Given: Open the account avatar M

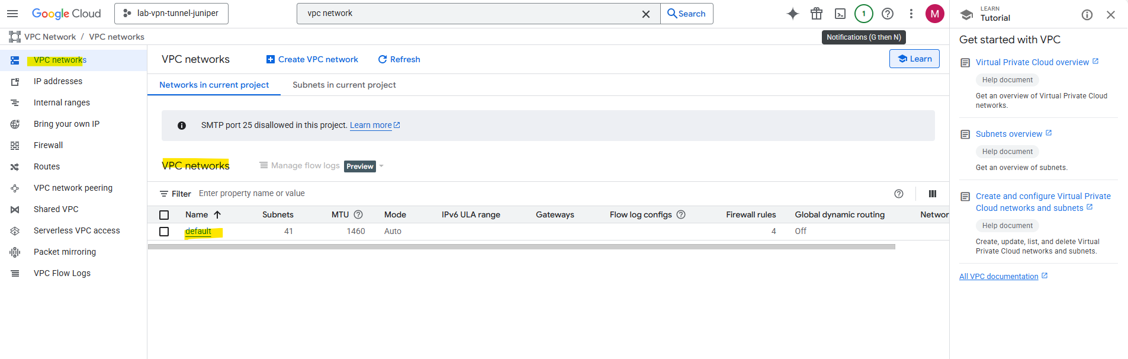Looking at the screenshot, I should [x=935, y=14].
